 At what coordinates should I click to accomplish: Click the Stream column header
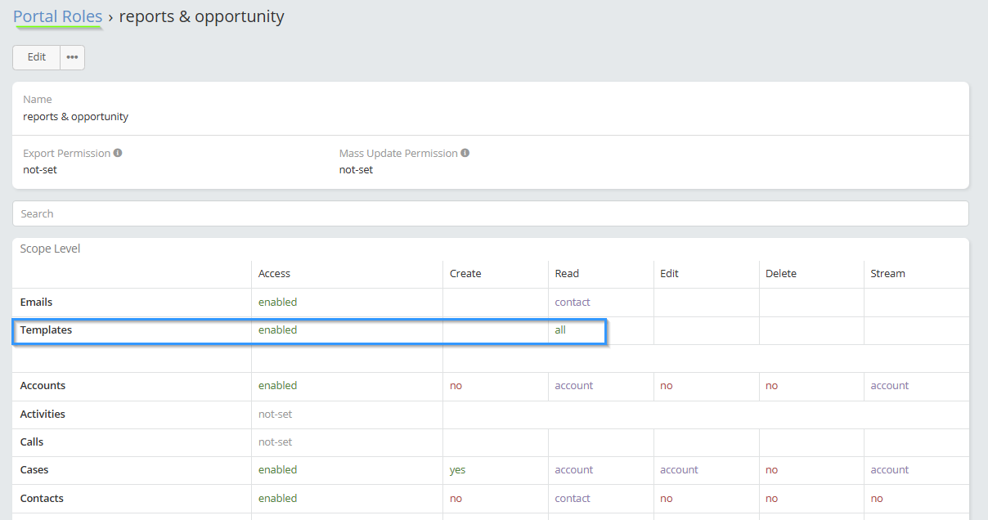pyautogui.click(x=887, y=274)
